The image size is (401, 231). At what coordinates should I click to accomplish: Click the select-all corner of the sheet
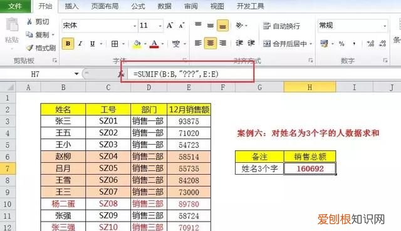8,88
